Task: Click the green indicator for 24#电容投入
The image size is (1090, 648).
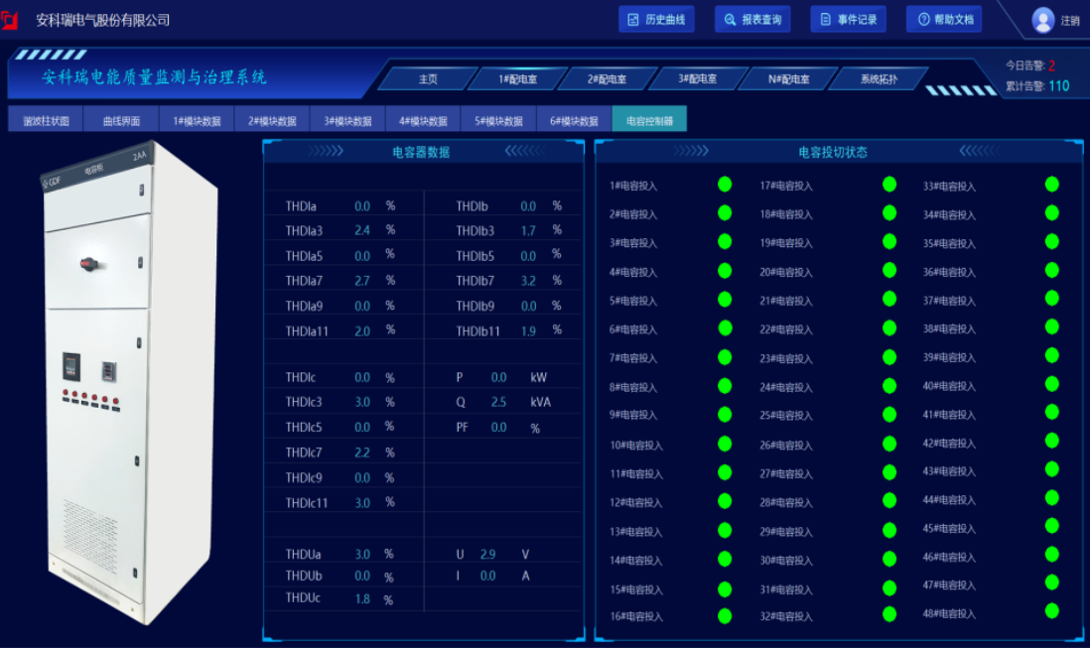Action: tap(889, 385)
